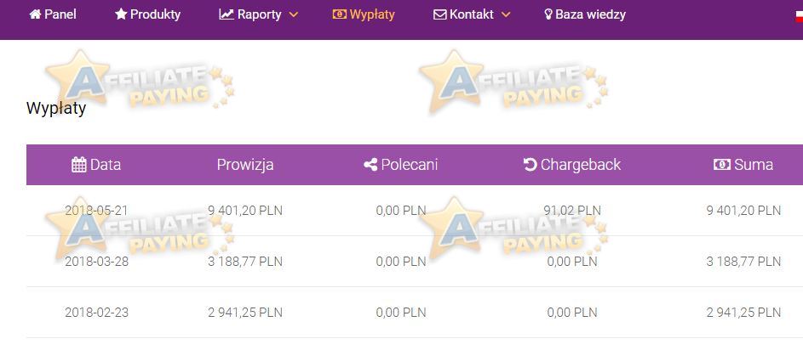This screenshot has height=350, width=803.
Task: Open the Panel menu link
Action: click(53, 14)
